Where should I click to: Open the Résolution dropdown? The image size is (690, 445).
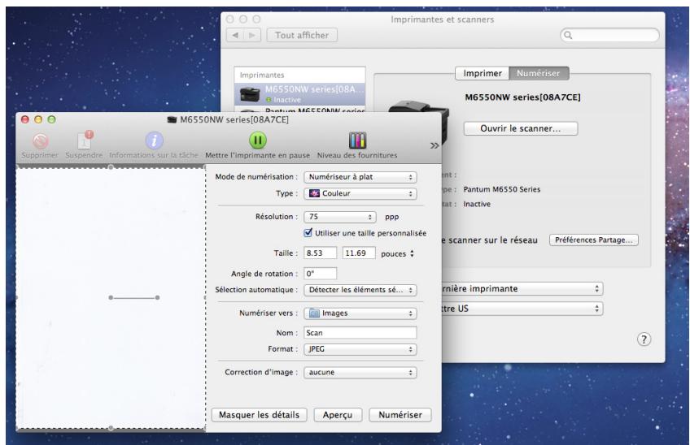pos(340,217)
